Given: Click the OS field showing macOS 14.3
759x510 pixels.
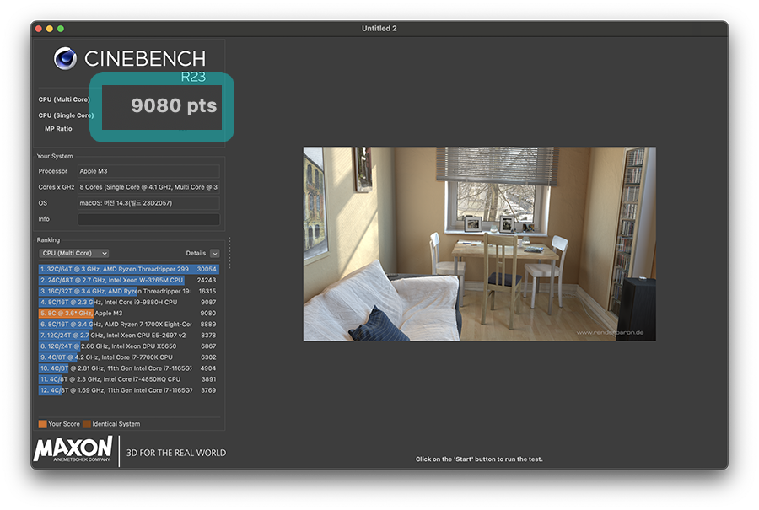Looking at the screenshot, I should [148, 203].
